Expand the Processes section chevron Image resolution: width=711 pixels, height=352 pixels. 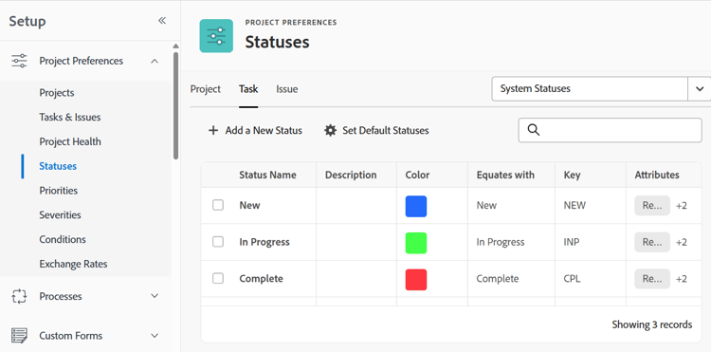[x=155, y=296]
